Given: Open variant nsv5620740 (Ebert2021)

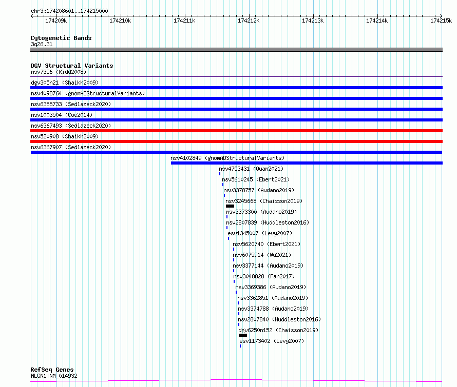Looking at the screenshot, I should point(266,244).
